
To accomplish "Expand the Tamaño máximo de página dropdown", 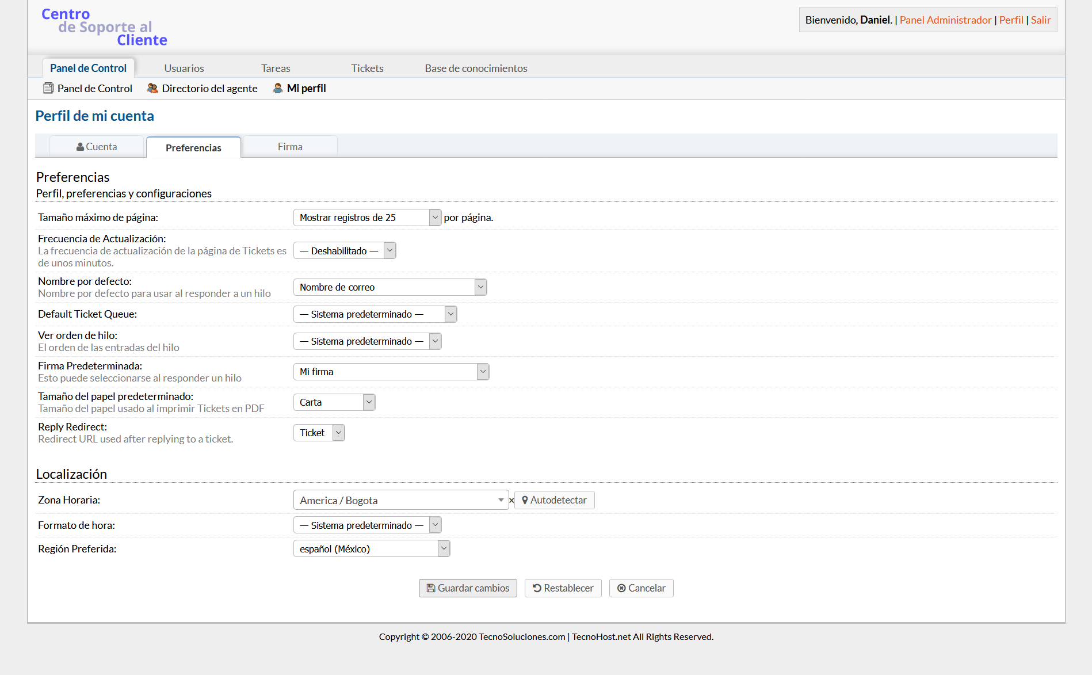I will click(367, 218).
